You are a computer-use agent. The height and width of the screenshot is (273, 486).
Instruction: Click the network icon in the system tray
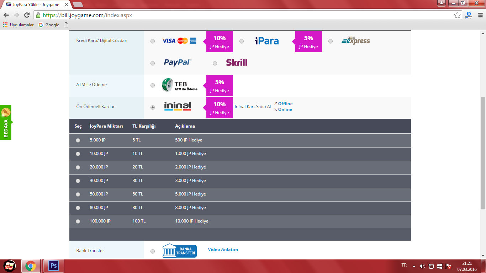pyautogui.click(x=431, y=266)
